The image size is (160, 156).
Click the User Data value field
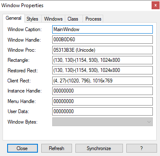pos(102,111)
